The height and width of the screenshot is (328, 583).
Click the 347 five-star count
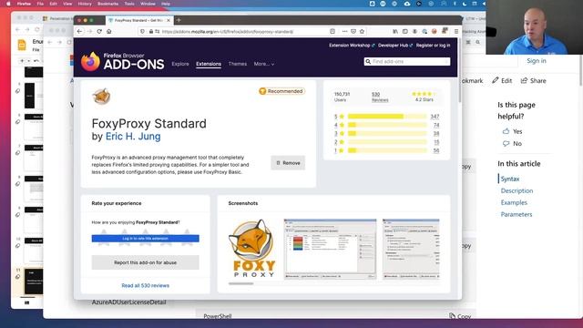pos(435,117)
